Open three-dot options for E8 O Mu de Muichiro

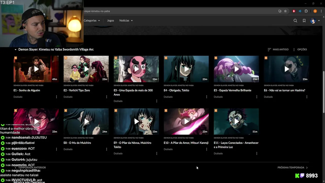(x=107, y=149)
